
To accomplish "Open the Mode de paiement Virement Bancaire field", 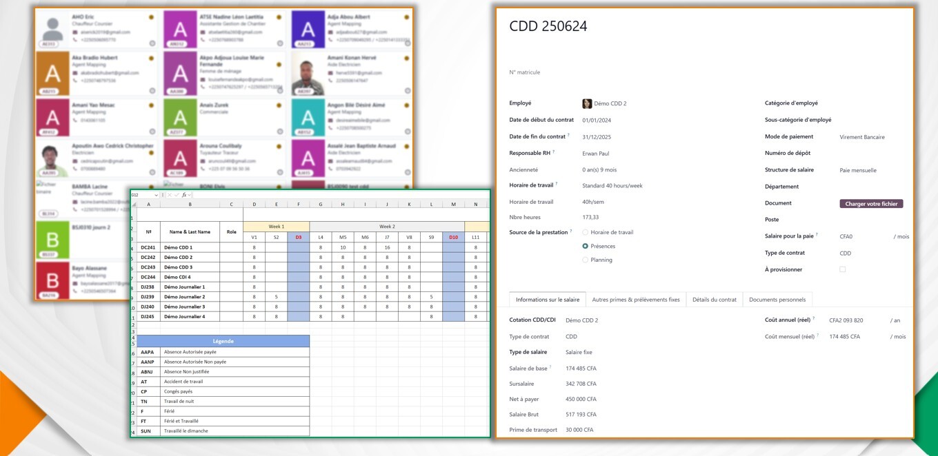I will pos(862,137).
